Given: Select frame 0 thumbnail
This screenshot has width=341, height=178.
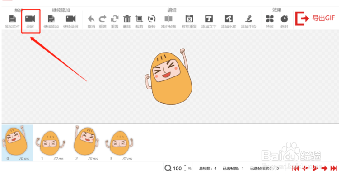Looking at the screenshot, I should click(x=18, y=143).
